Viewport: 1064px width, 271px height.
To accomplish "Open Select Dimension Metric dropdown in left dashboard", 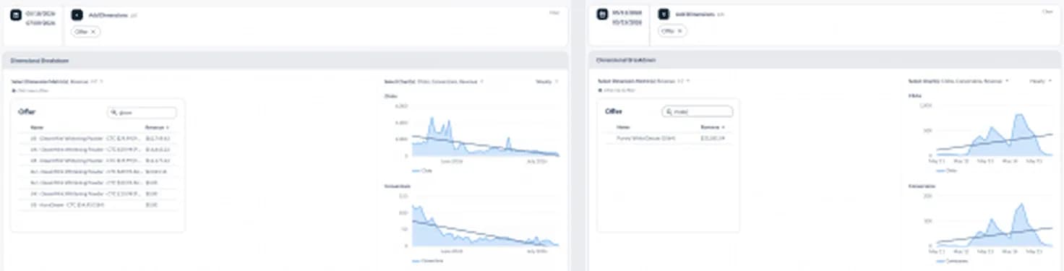I will [57, 82].
